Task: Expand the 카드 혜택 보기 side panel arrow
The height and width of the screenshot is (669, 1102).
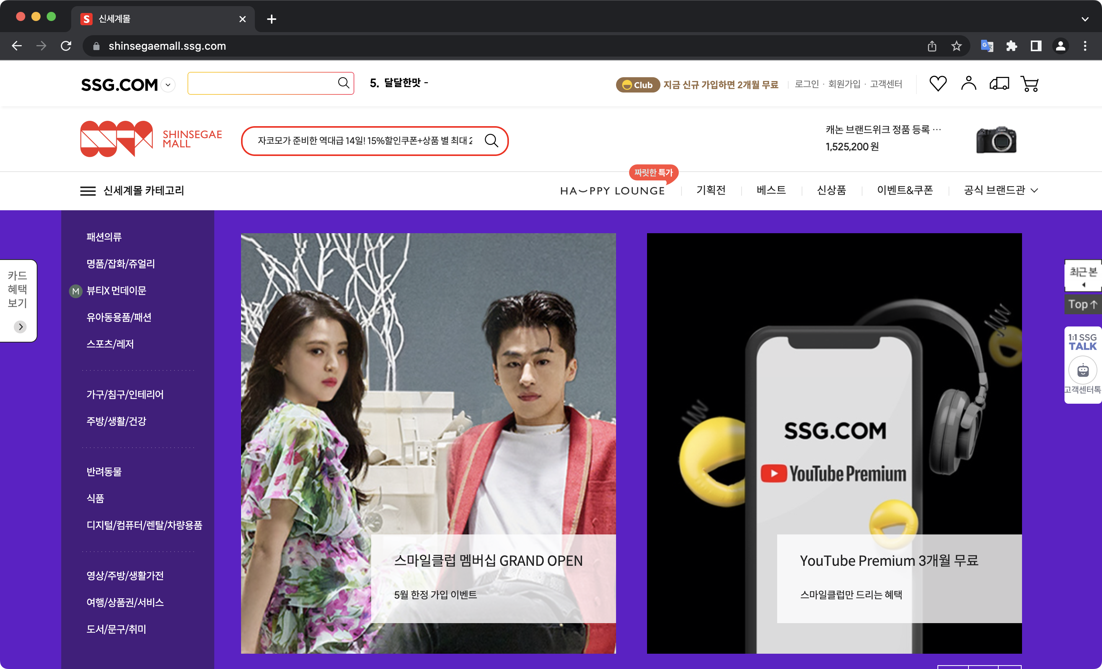Action: point(20,327)
